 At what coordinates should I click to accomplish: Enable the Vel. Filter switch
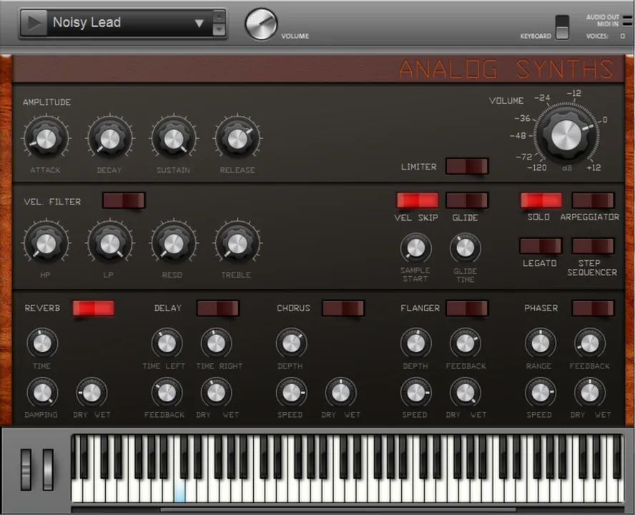click(x=124, y=200)
